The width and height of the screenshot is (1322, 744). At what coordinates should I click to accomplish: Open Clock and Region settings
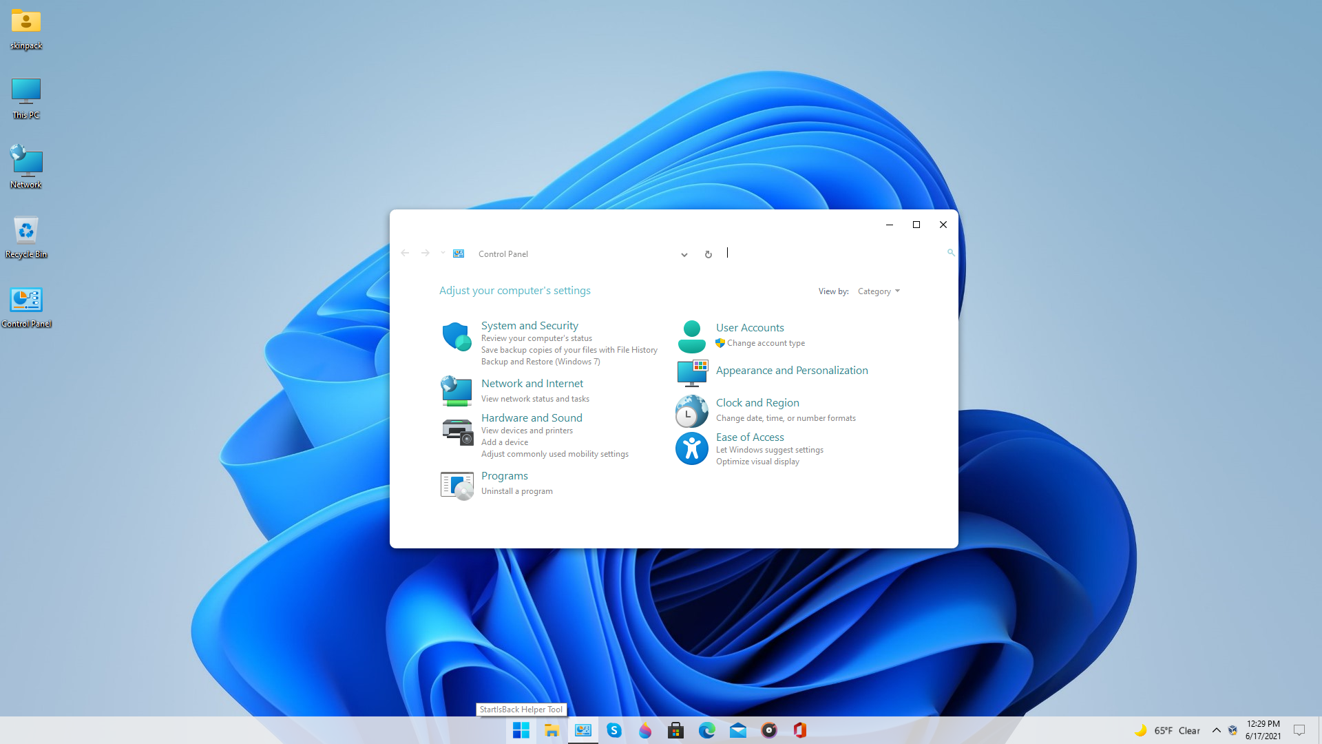tap(757, 402)
